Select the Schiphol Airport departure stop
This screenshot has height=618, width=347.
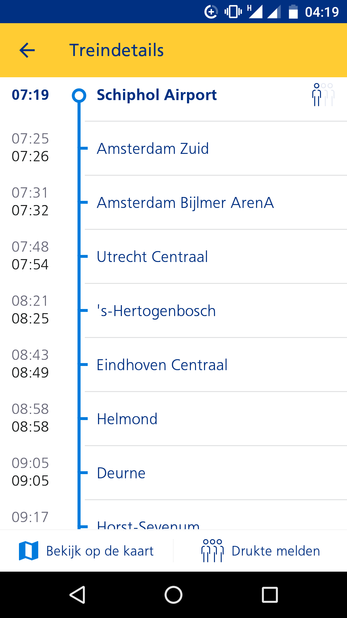(173, 95)
